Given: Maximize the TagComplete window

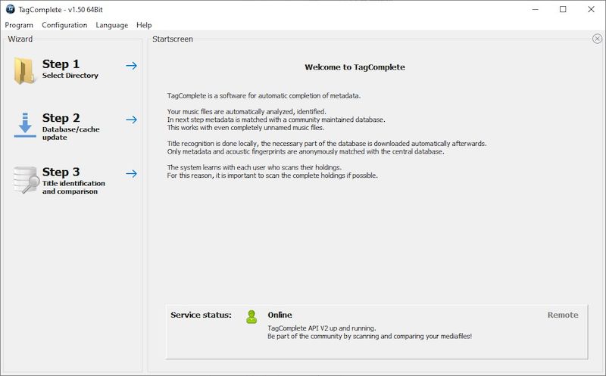Looking at the screenshot, I should coord(563,10).
